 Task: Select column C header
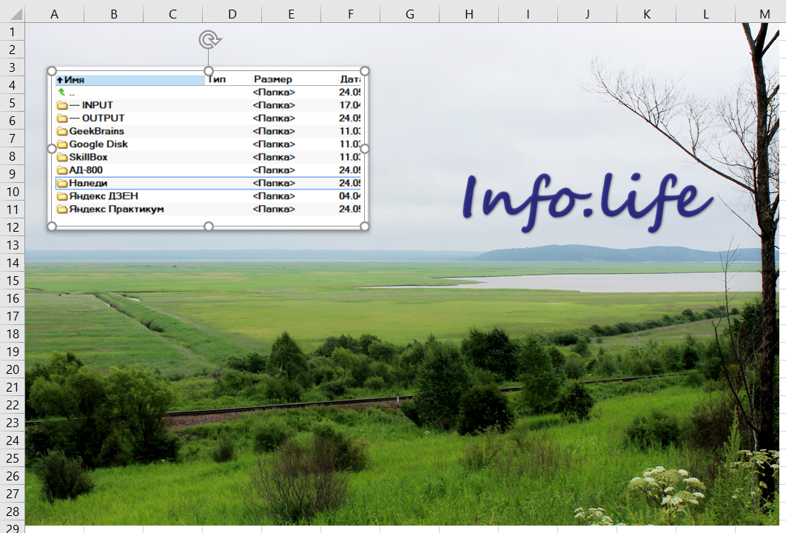(x=173, y=14)
